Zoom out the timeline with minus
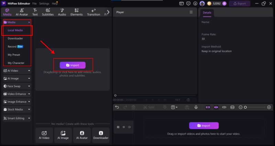Viewport: 275px width, 146px height. (240, 107)
